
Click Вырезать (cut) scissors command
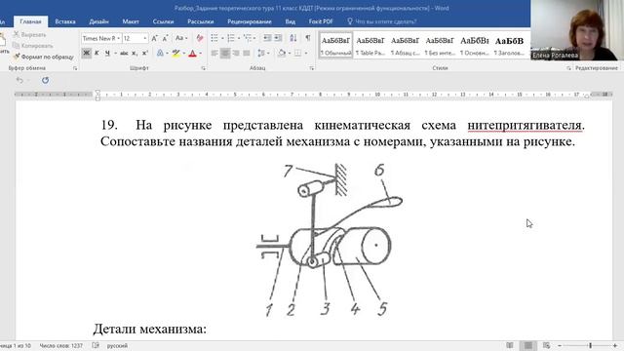(30, 35)
